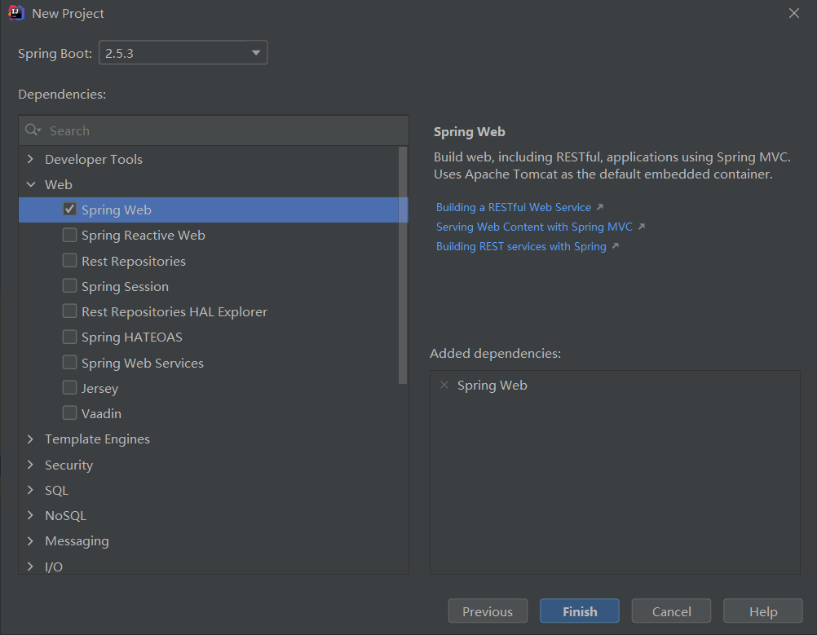Click the Help button

pos(763,611)
